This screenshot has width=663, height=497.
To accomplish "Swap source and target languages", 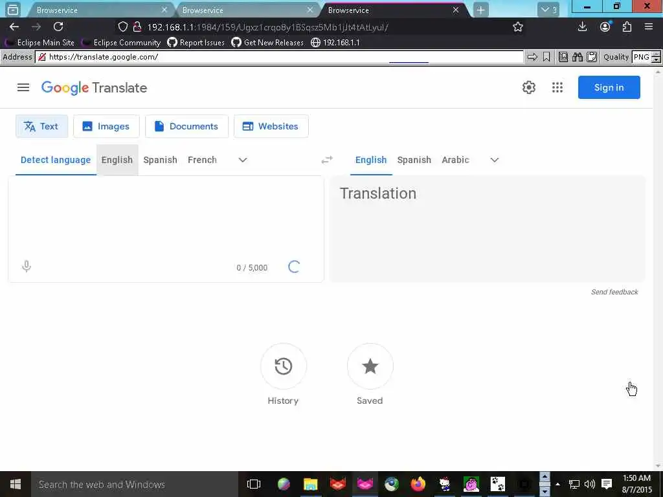I will pos(327,160).
